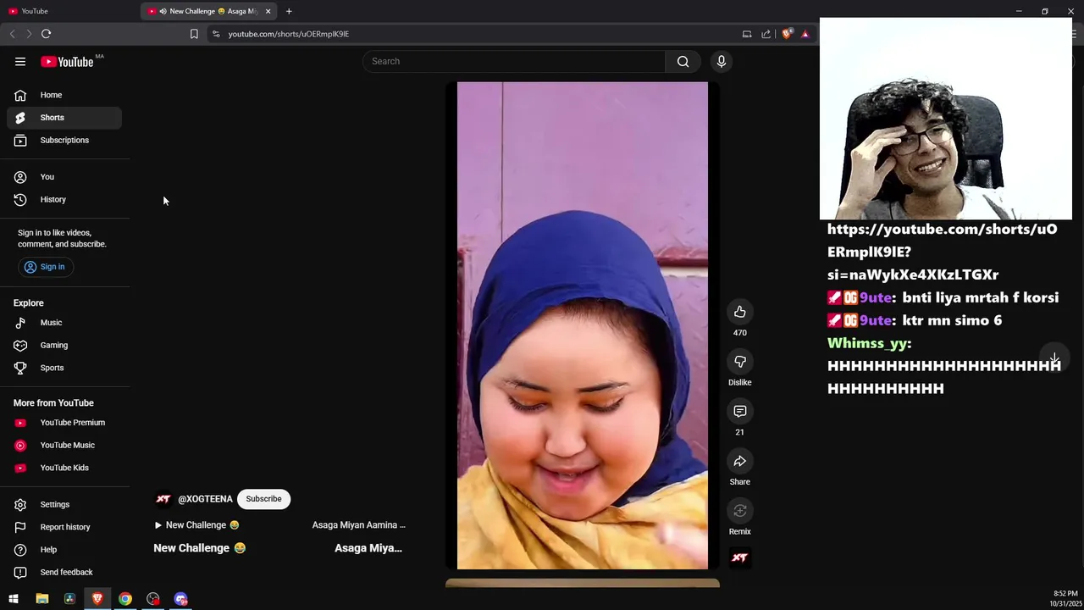Click the YouTube search field
Viewport: 1084px width, 610px height.
click(x=515, y=61)
